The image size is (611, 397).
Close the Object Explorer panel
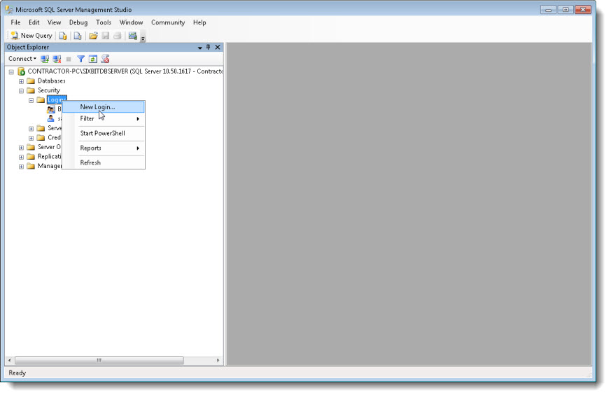coord(218,47)
